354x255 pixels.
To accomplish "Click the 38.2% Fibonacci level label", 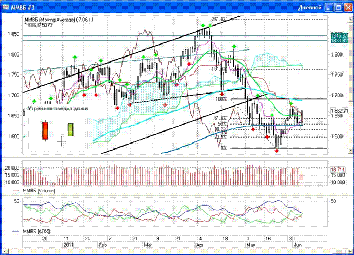I will point(220,129).
